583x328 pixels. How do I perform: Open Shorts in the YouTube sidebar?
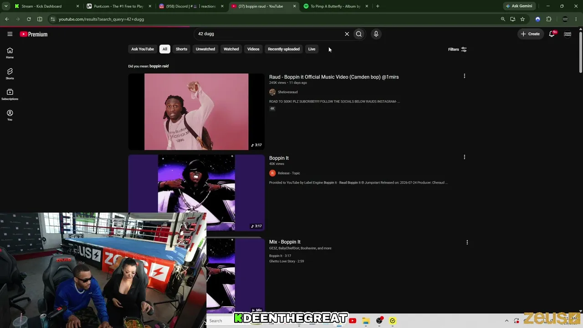click(x=10, y=74)
